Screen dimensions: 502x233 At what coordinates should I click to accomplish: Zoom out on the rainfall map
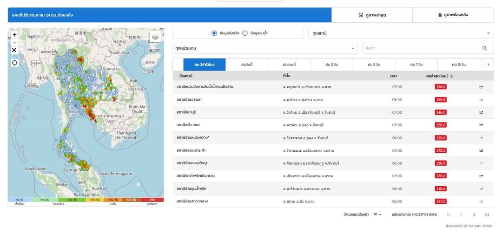pyautogui.click(x=14, y=42)
